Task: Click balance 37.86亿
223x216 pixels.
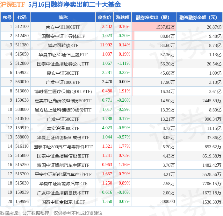Action: coord(214,138)
